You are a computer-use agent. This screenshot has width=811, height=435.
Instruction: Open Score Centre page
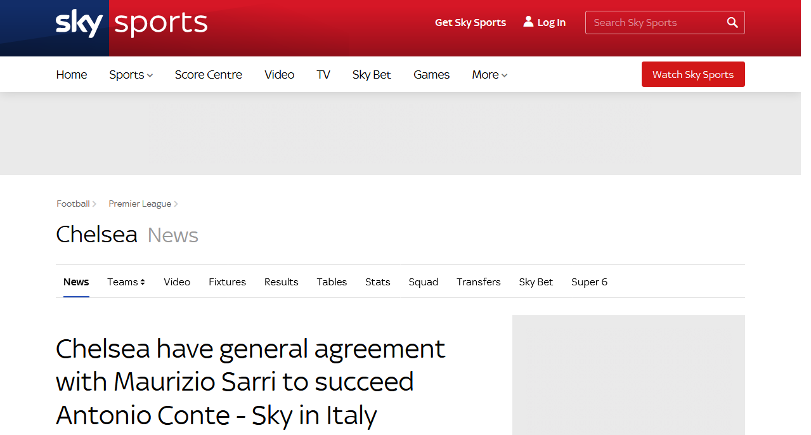[x=209, y=75]
